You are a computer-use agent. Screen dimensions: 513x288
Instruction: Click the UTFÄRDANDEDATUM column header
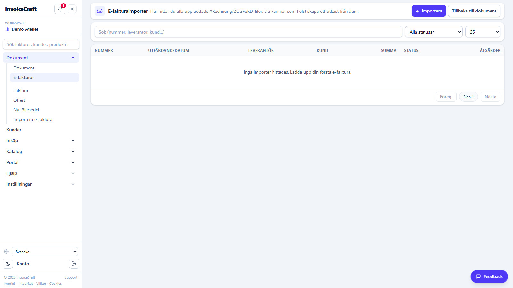pyautogui.click(x=169, y=51)
